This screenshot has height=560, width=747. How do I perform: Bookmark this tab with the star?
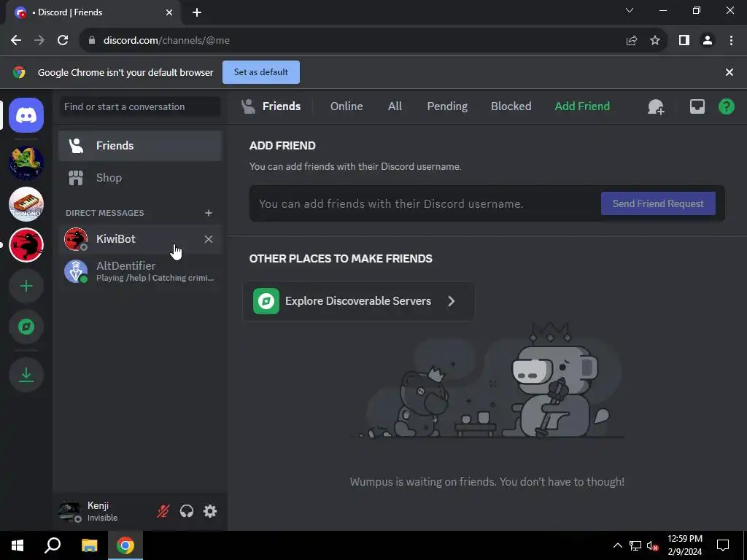point(655,41)
